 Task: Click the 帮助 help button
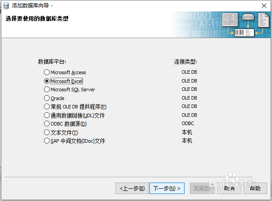click(x=255, y=188)
